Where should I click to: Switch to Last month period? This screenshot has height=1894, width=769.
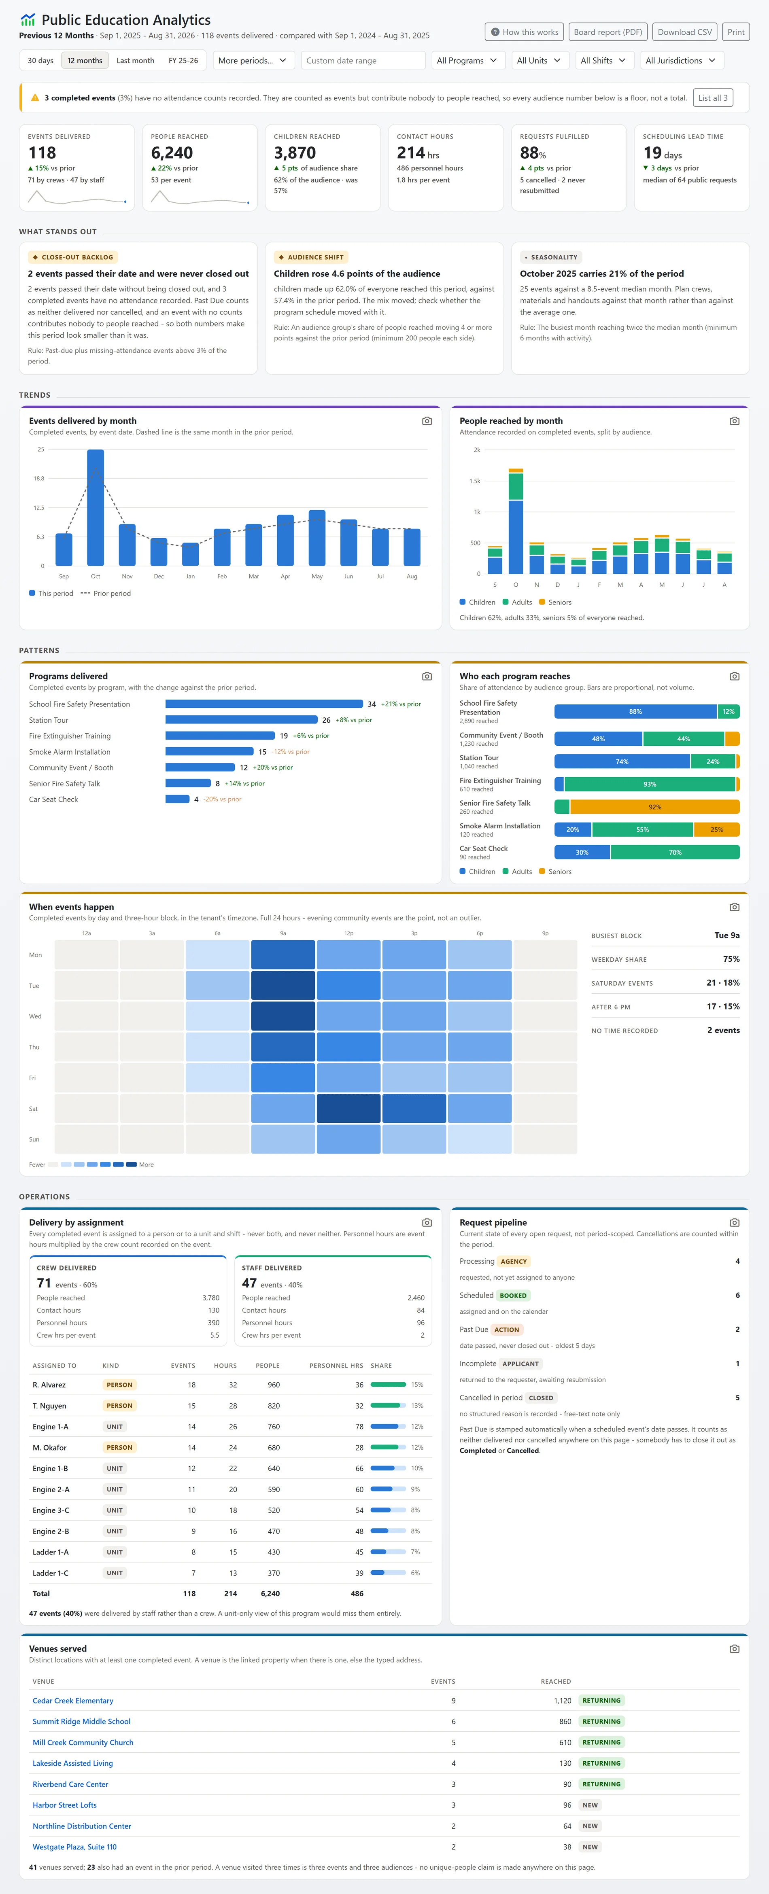click(135, 61)
